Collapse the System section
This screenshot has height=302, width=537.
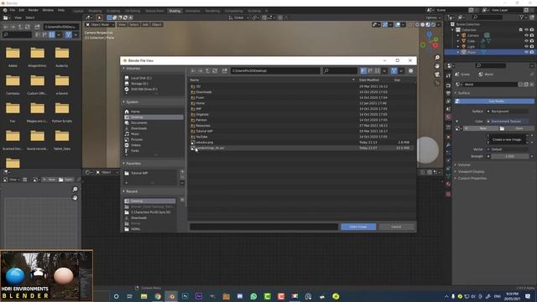pos(124,102)
